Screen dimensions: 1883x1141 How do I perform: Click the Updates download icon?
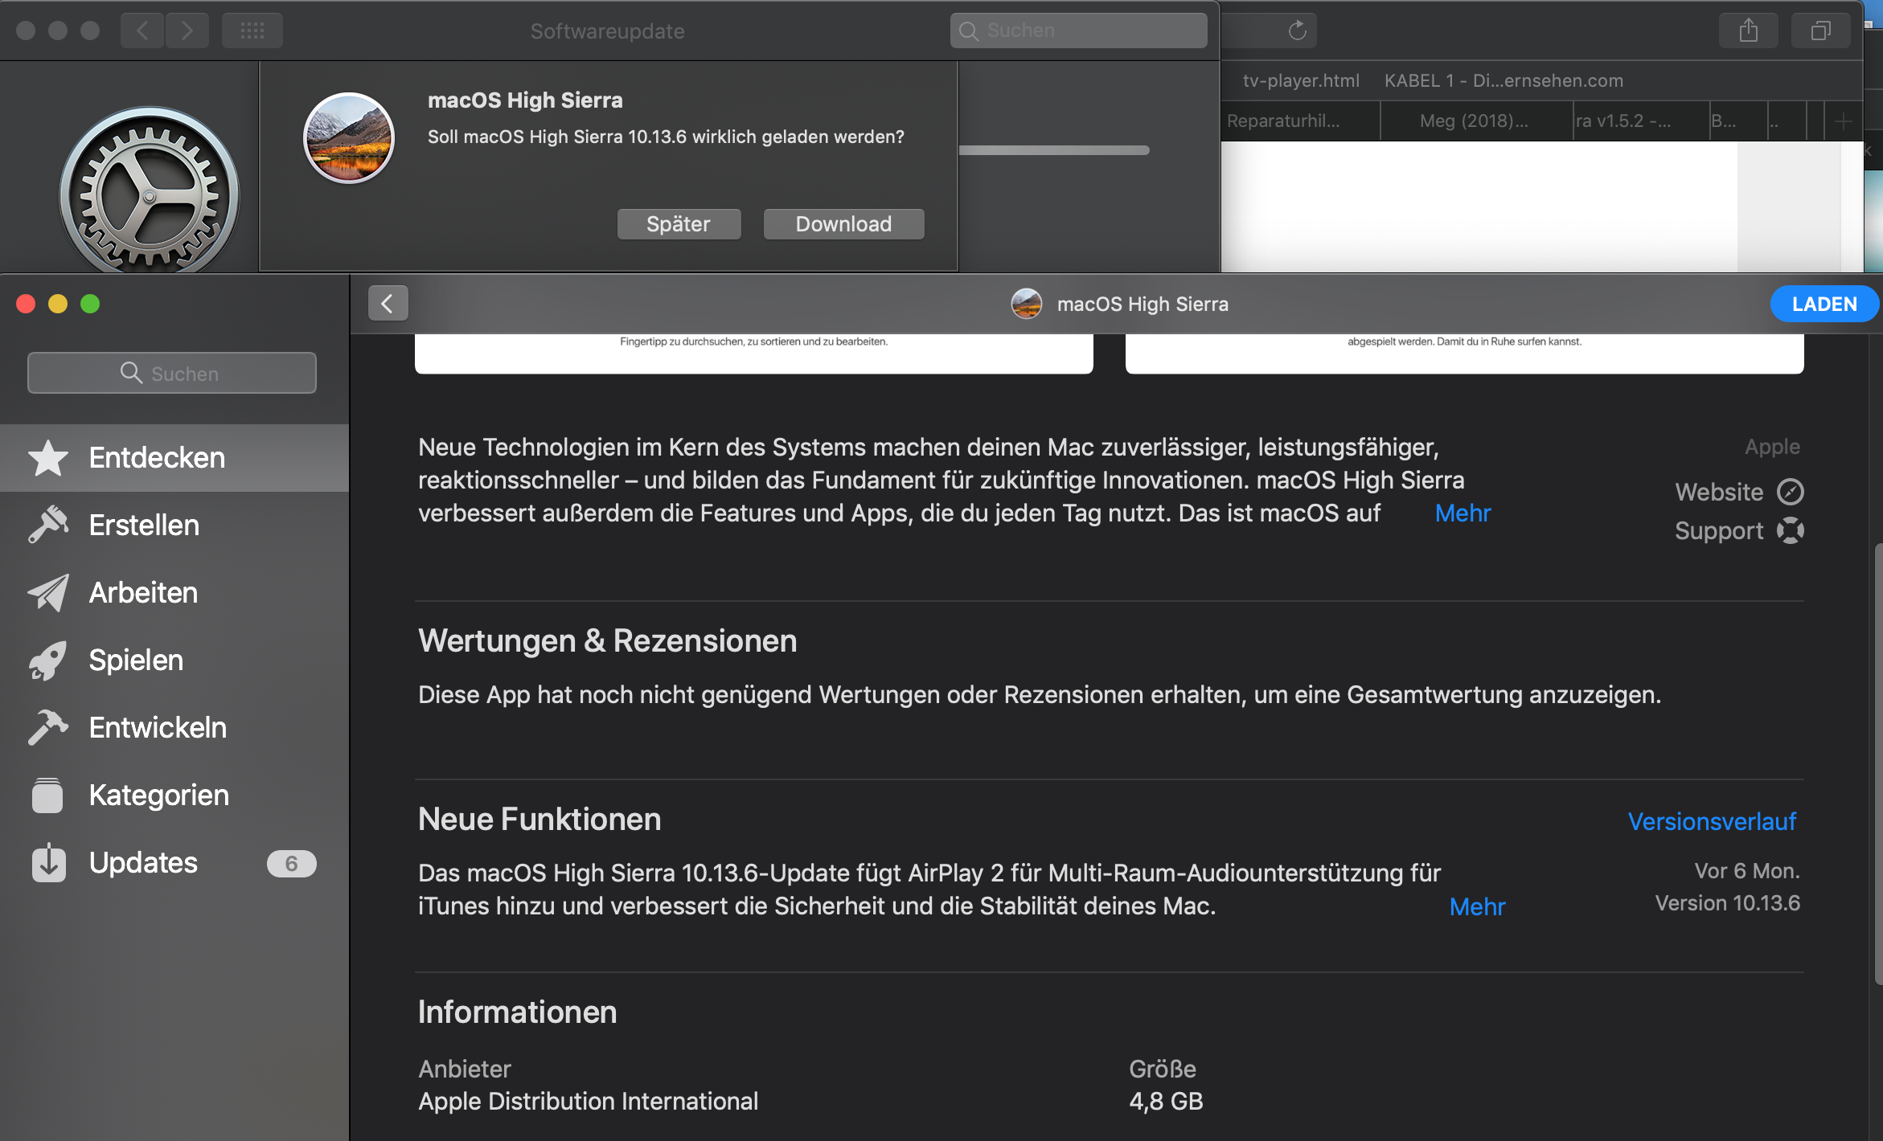click(48, 863)
